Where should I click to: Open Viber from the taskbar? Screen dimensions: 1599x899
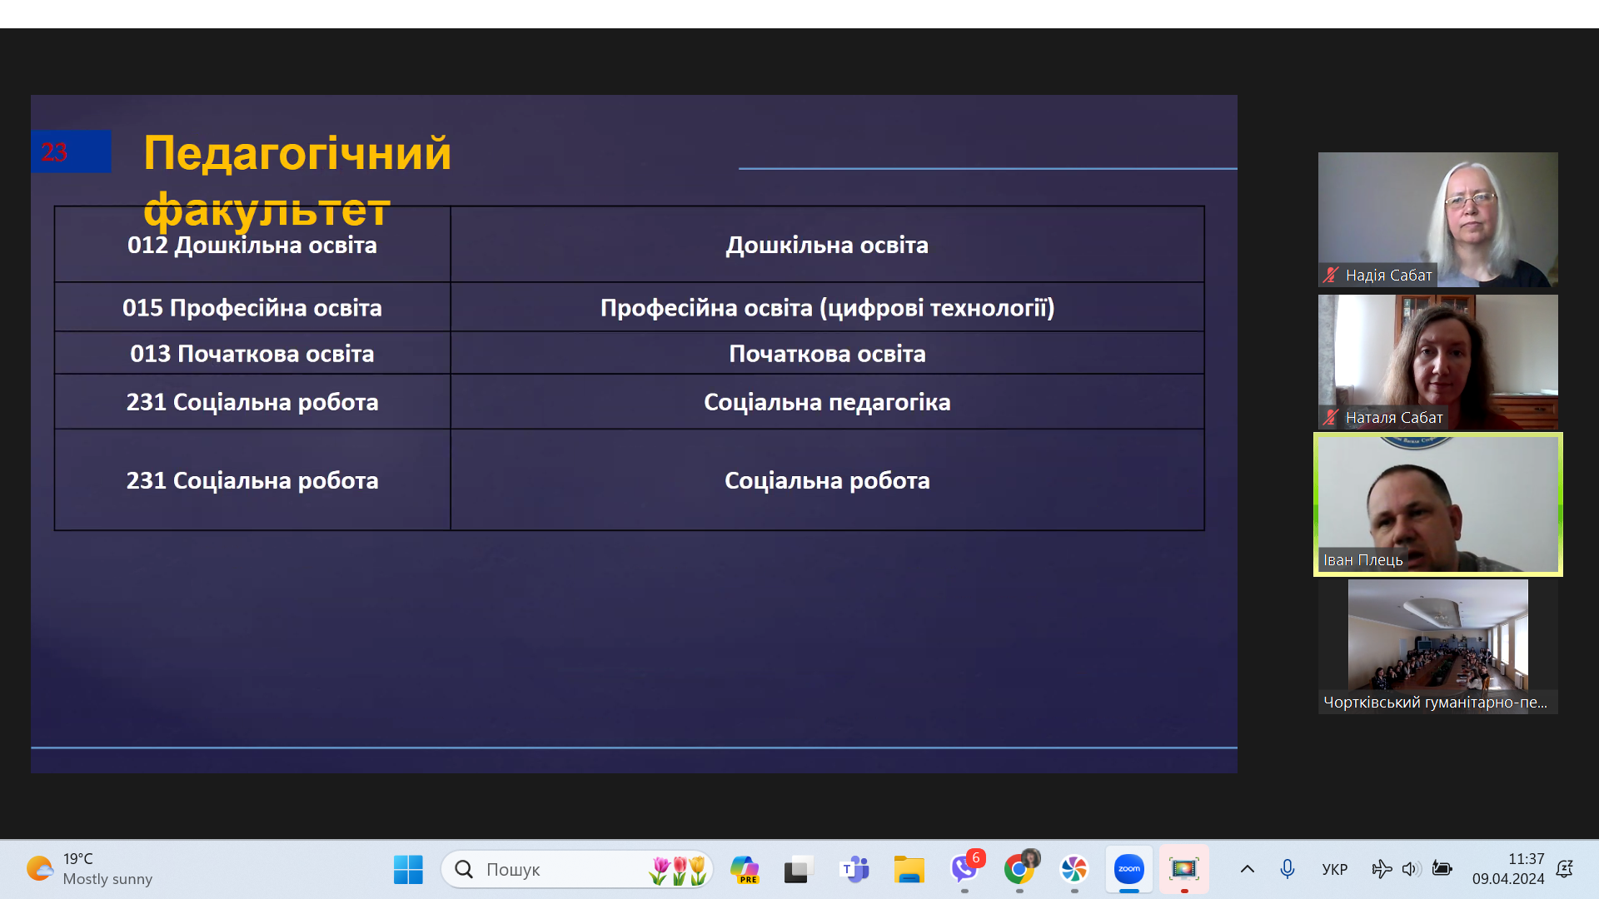click(964, 869)
